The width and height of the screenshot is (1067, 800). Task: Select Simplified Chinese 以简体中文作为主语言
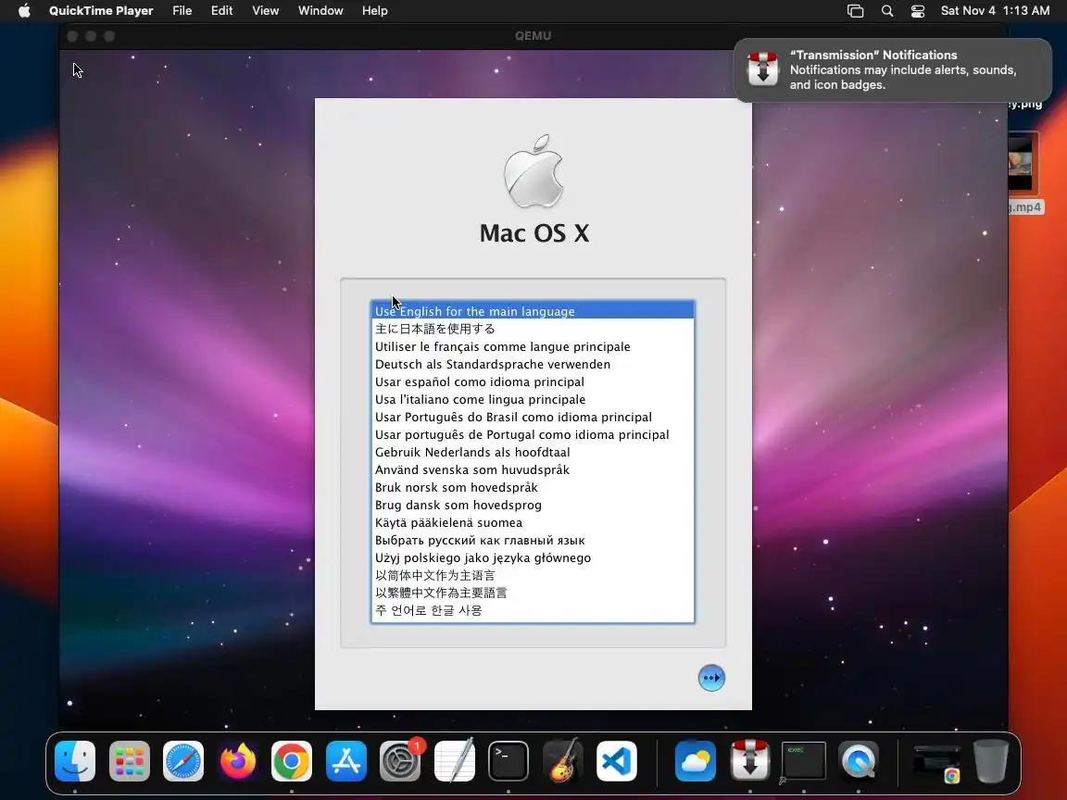[x=533, y=576]
